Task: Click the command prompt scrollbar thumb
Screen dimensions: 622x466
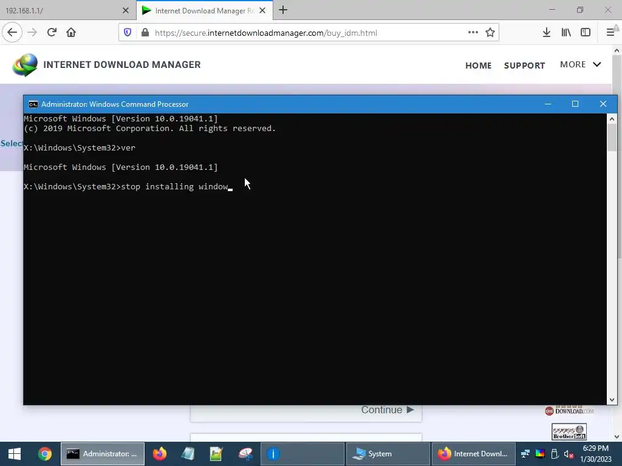Action: tap(612, 138)
